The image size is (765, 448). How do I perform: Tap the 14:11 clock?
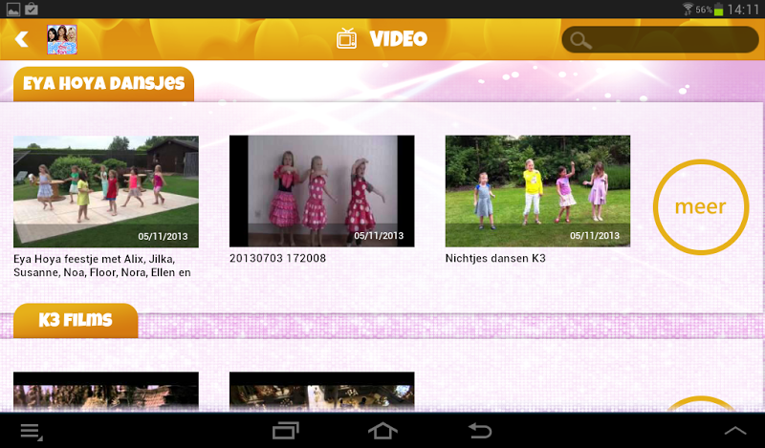[743, 10]
